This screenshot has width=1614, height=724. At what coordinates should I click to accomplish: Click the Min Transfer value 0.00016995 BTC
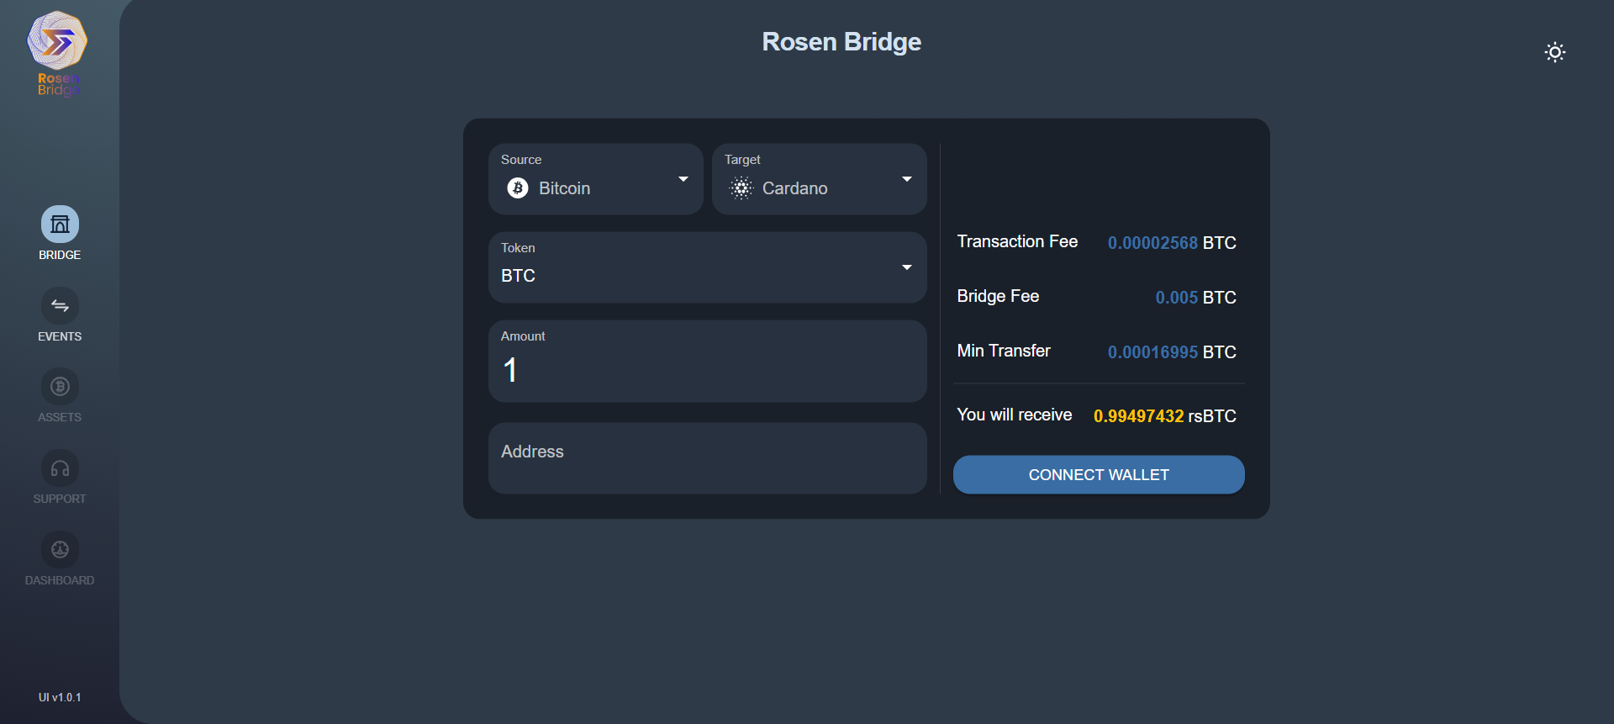coord(1172,352)
